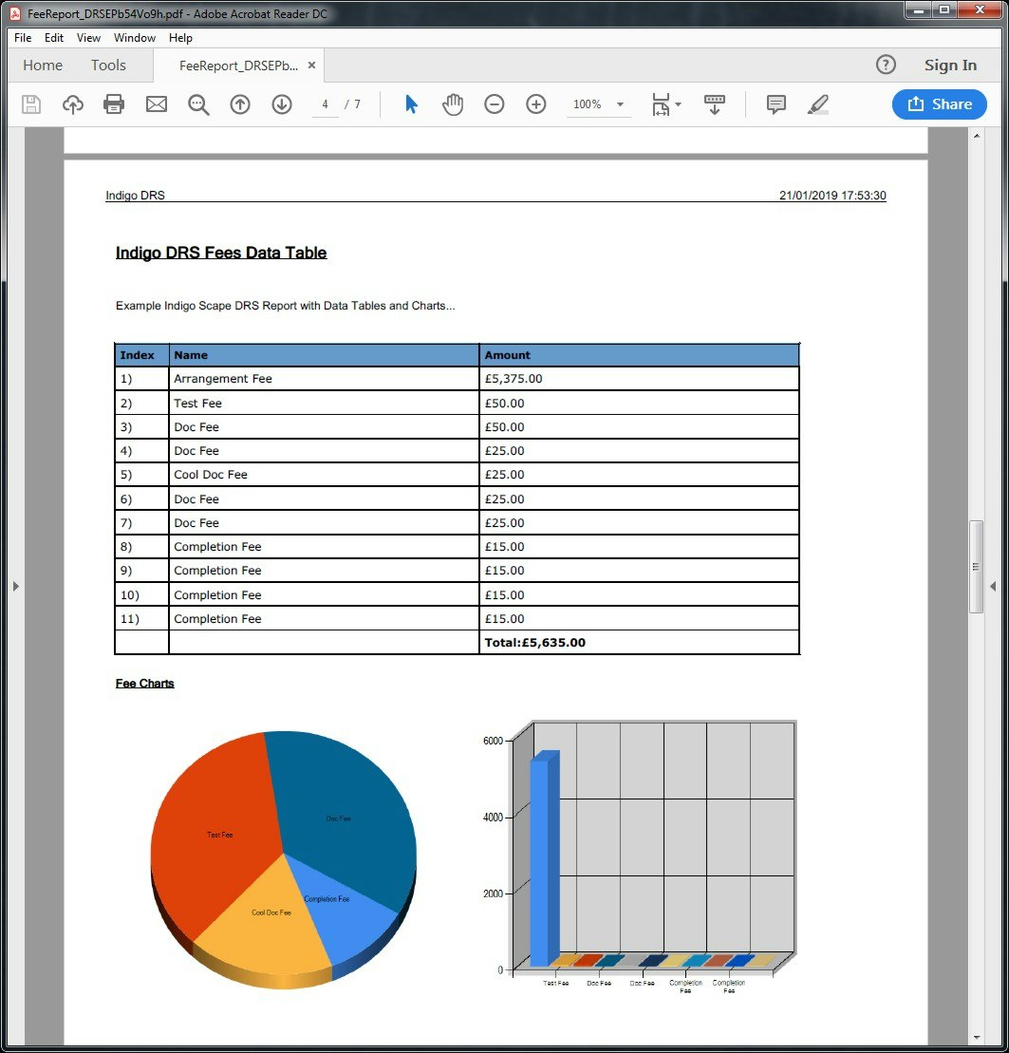Expand the left navigation pane
The image size is (1009, 1053).
click(15, 586)
